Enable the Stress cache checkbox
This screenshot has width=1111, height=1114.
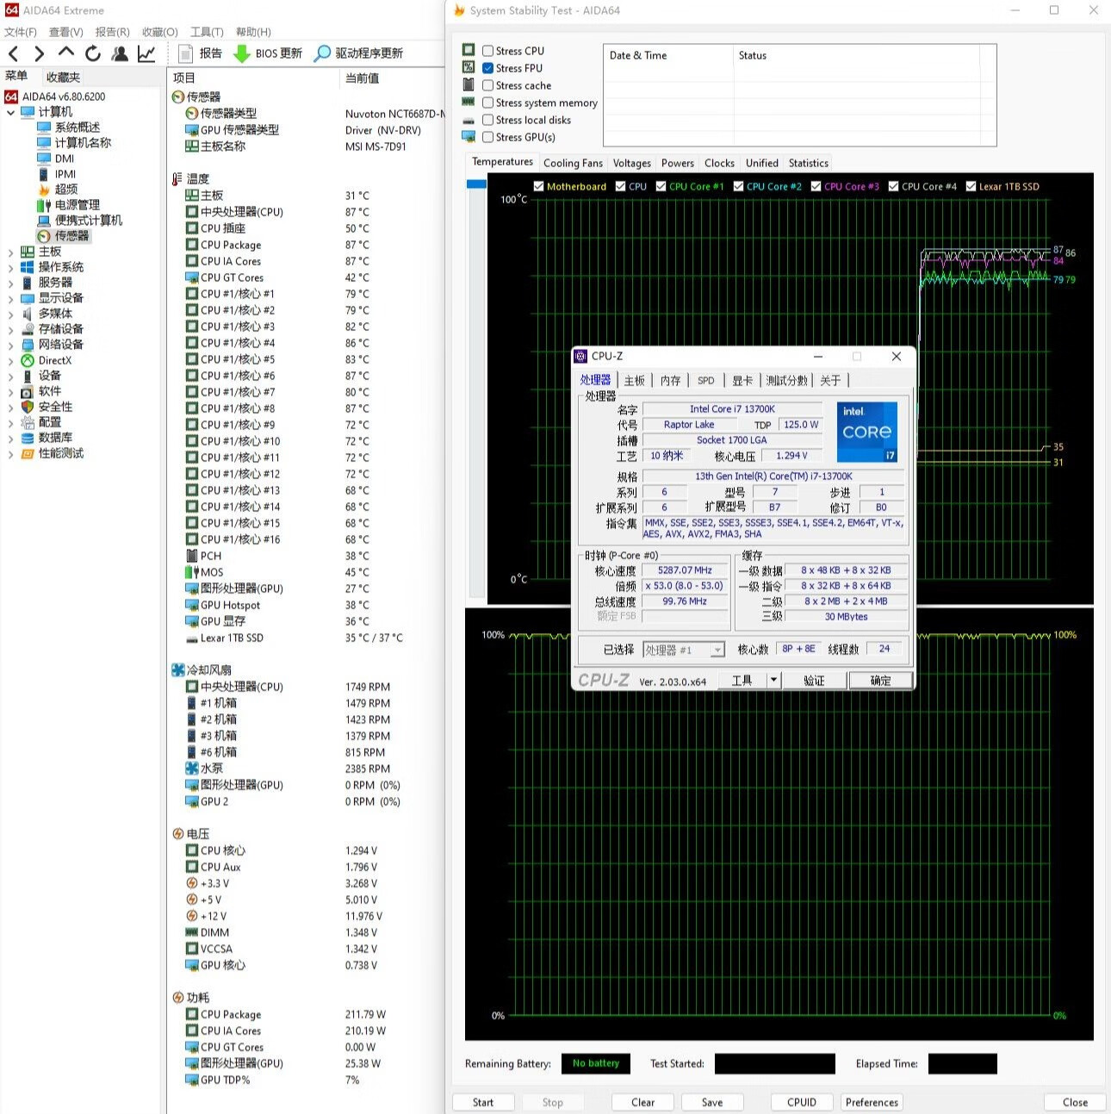(488, 85)
